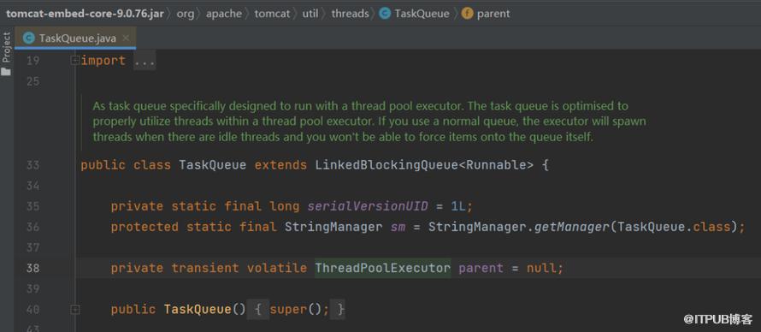761x332 pixels.
Task: Click the serialVersionUID field name
Action: coord(368,206)
